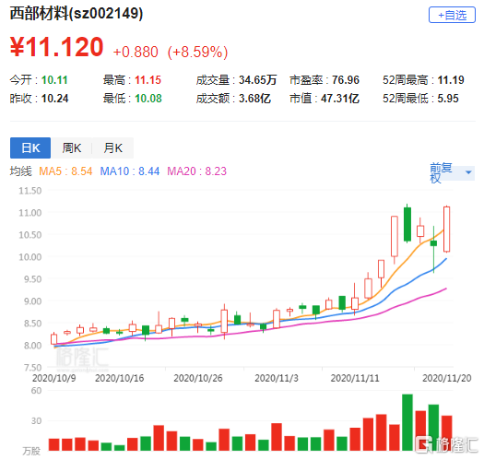Click the dropdown arrow beside 前复权
The width and height of the screenshot is (484, 460).
tap(468, 172)
